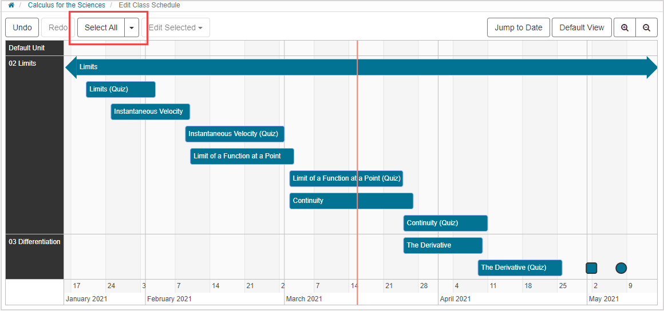The image size is (664, 311).
Task: Click the zoom out magnifier icon
Action: [x=646, y=27]
